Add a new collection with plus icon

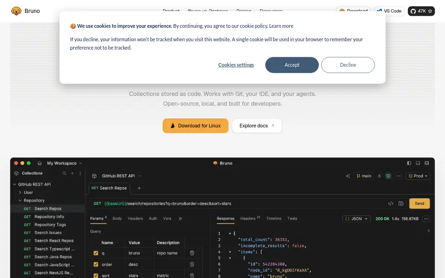tap(72, 173)
